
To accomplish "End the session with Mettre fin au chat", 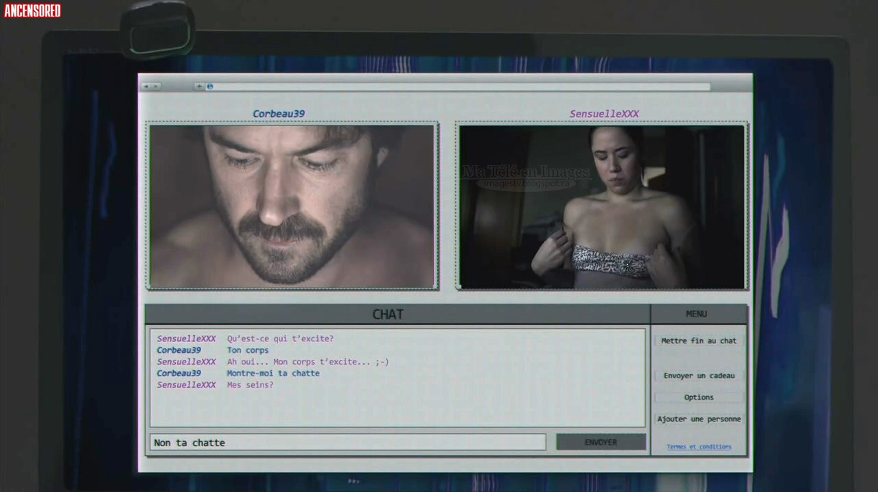I will click(x=699, y=341).
